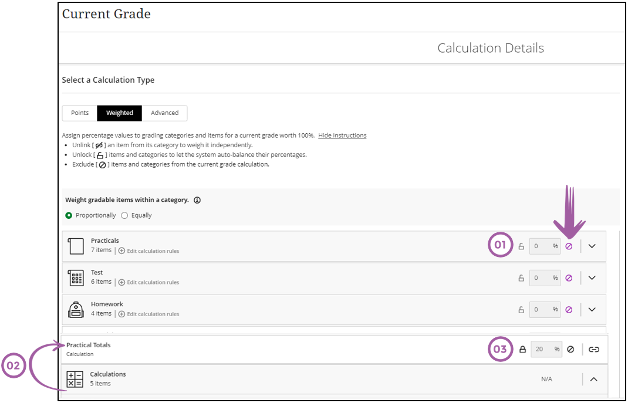The width and height of the screenshot is (628, 403).
Task: Unlock the Practical Totals weight
Action: click(522, 350)
